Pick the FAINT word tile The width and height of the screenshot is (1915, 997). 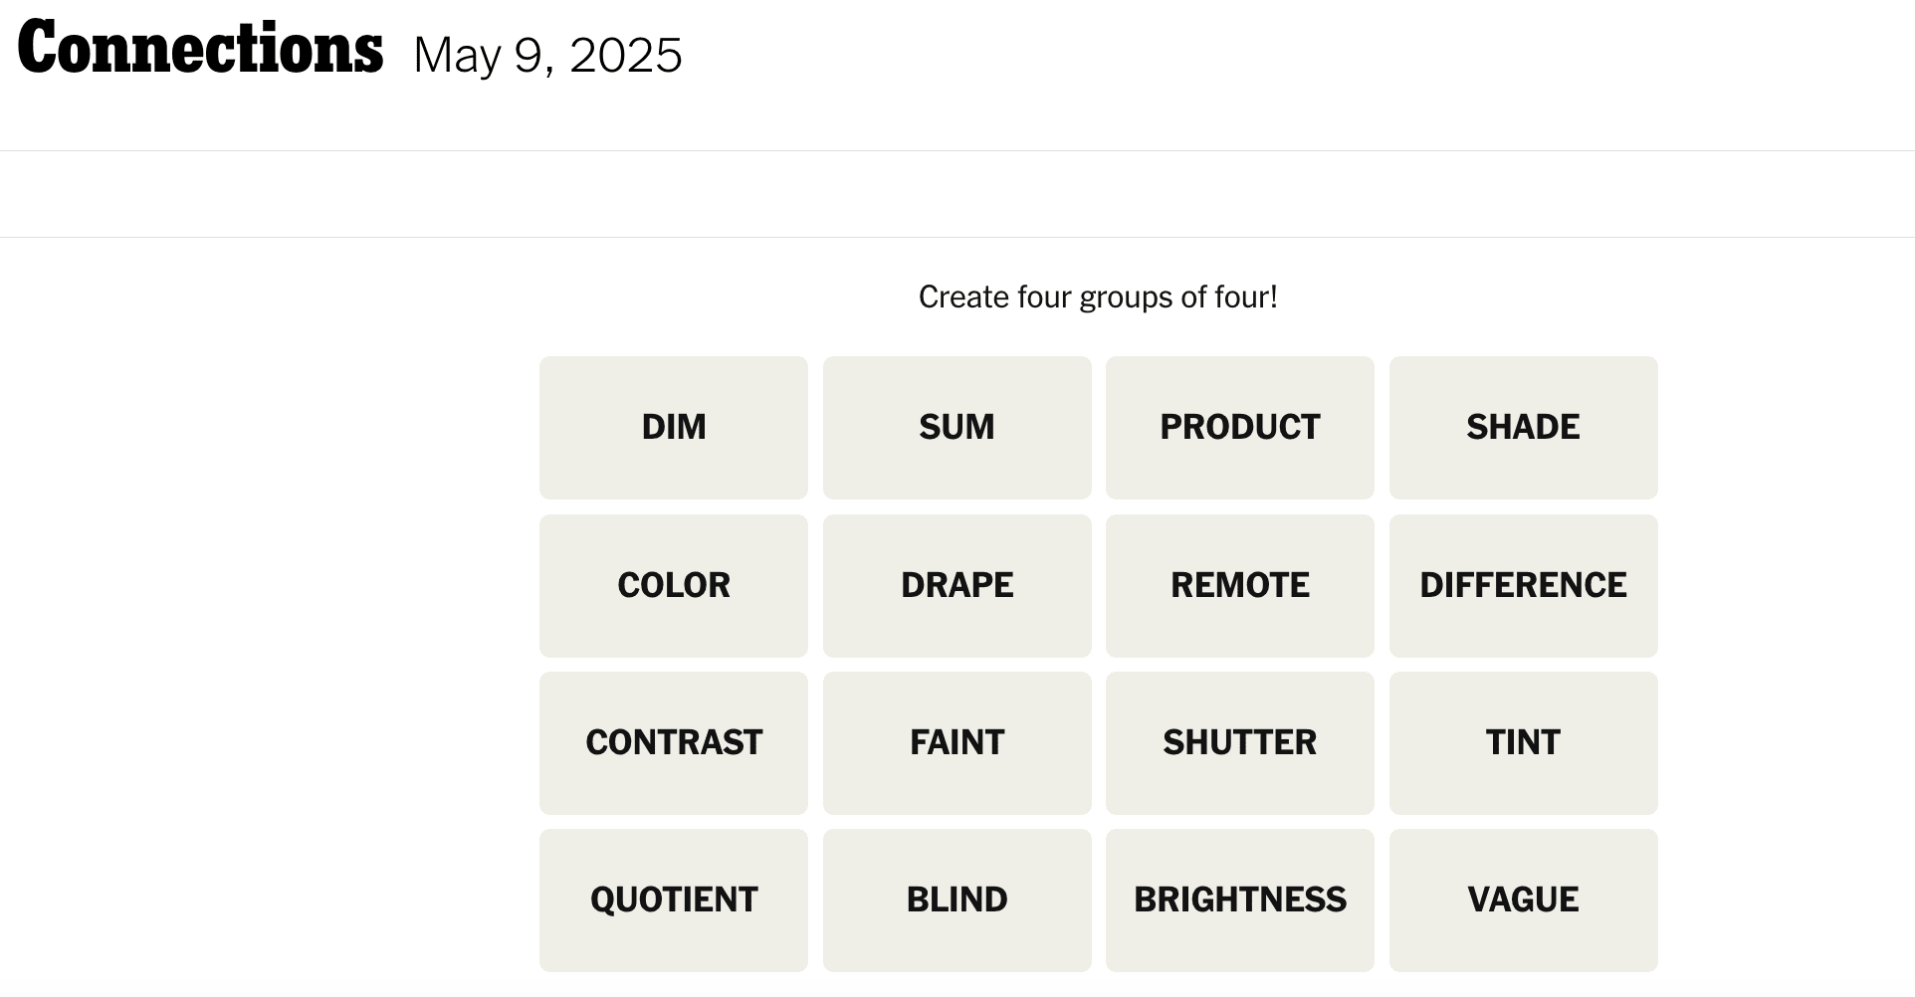click(957, 742)
